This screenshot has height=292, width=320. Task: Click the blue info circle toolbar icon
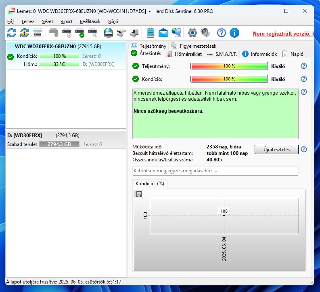pyautogui.click(x=234, y=33)
